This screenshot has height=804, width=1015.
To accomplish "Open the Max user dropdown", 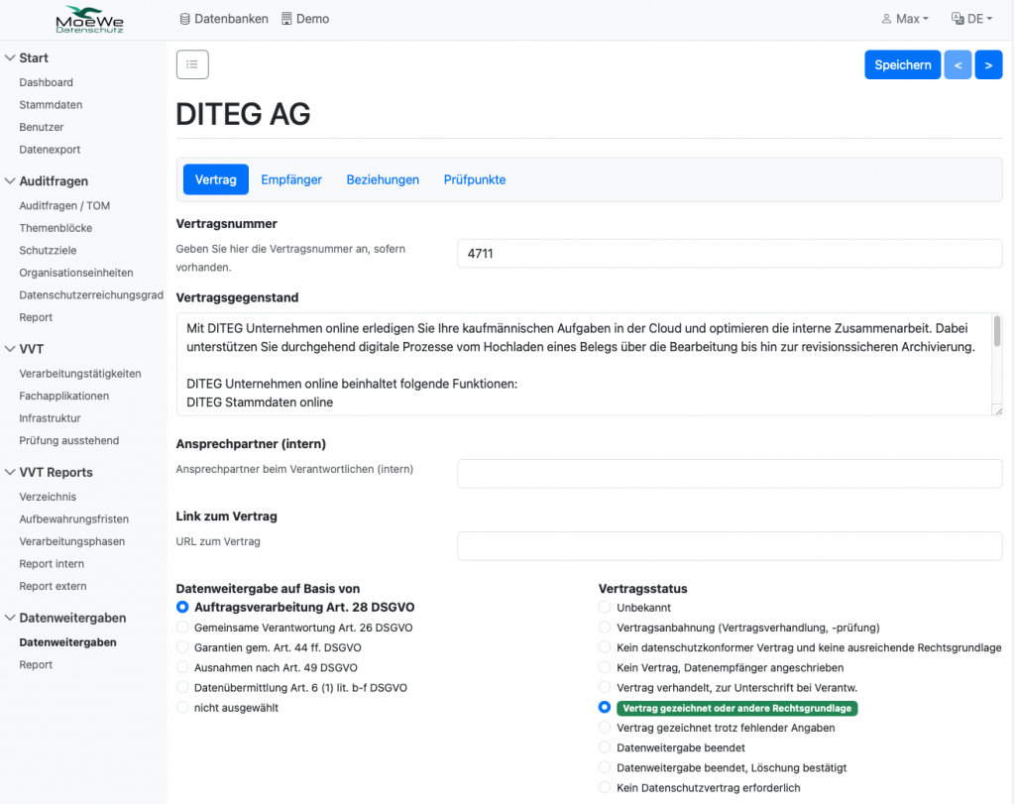I will [905, 19].
